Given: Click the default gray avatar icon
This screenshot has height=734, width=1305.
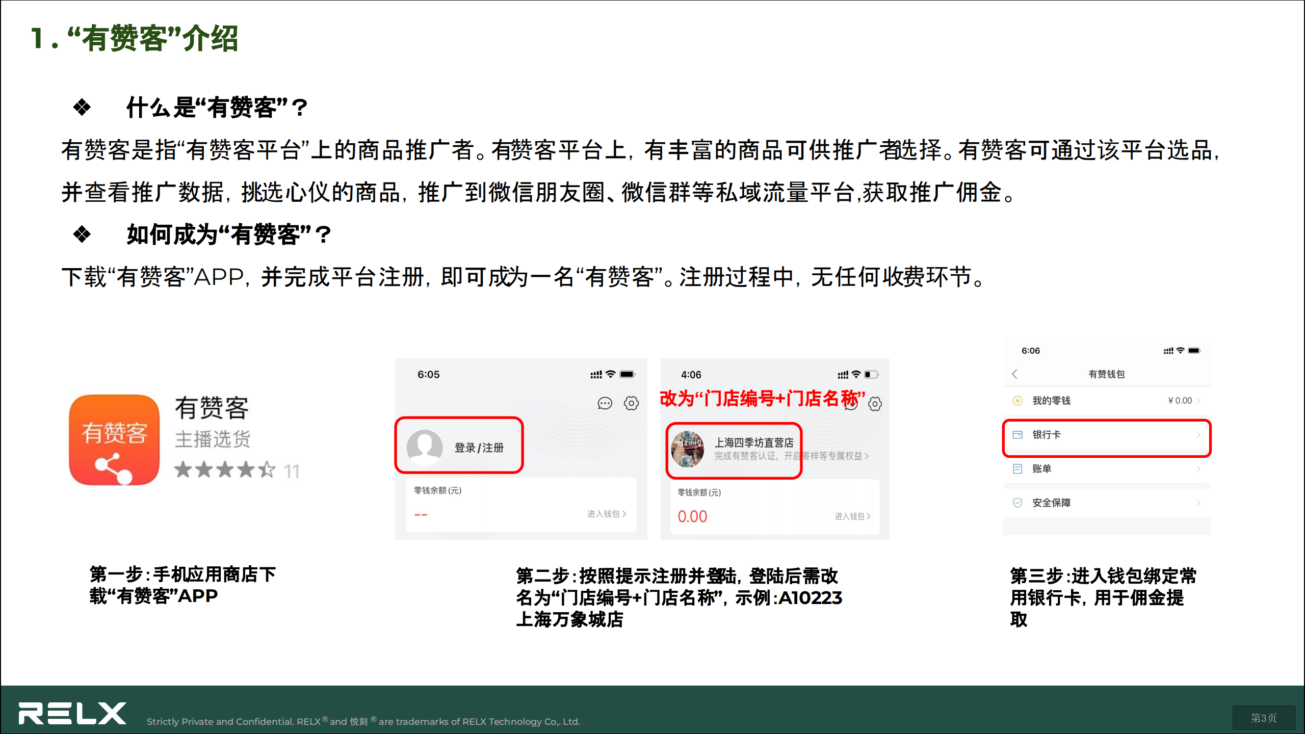Looking at the screenshot, I should tap(425, 448).
